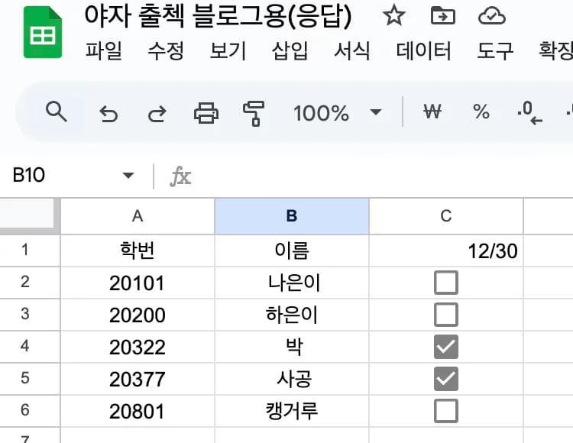Apply percent format to cell

click(x=481, y=113)
